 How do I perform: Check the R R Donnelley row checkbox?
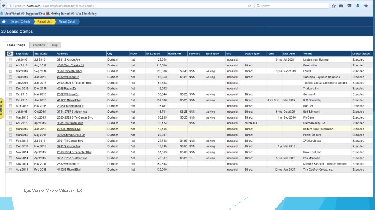pyautogui.click(x=10, y=100)
